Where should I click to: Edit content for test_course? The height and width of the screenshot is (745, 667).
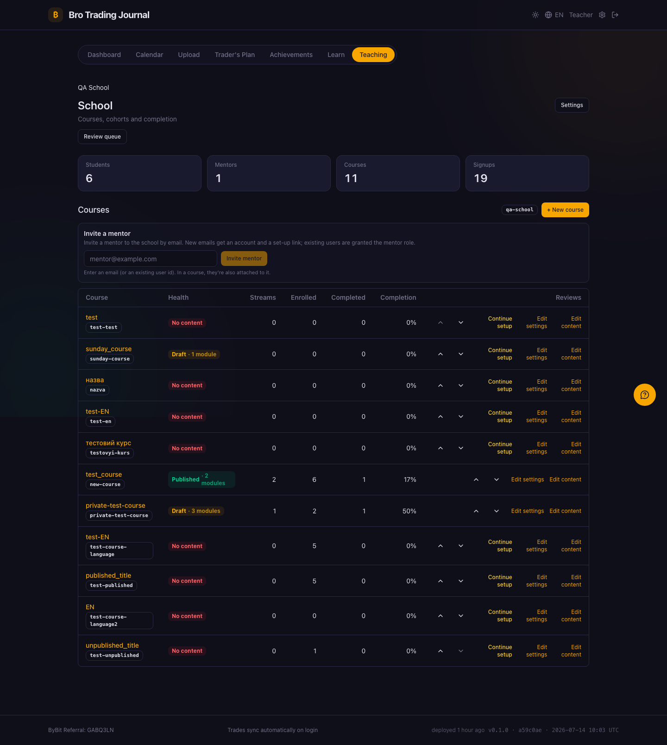[x=565, y=480]
